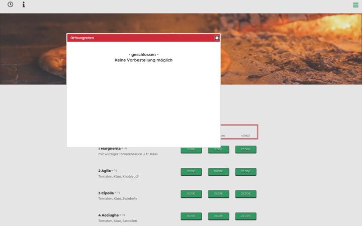Click the 'Öffnungszeiten' dialog title

(x=82, y=38)
